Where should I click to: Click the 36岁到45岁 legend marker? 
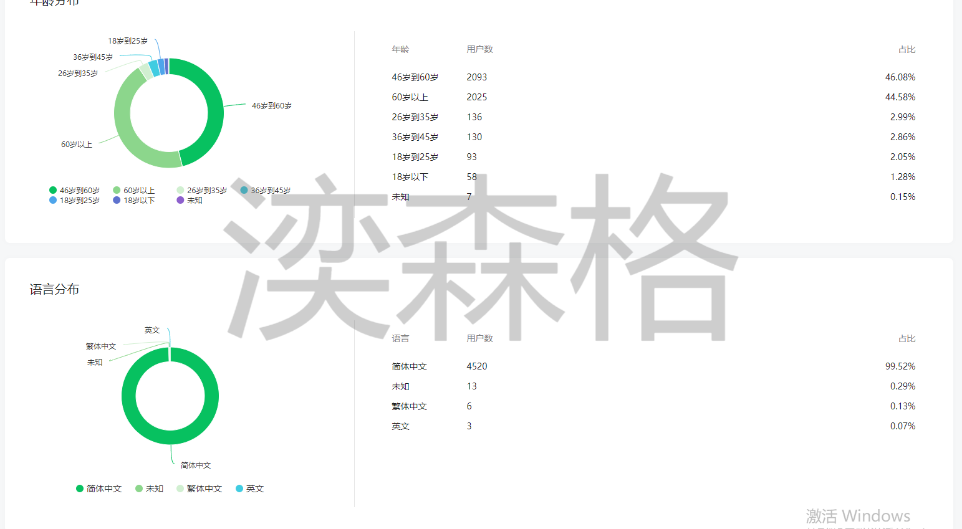pyautogui.click(x=244, y=190)
